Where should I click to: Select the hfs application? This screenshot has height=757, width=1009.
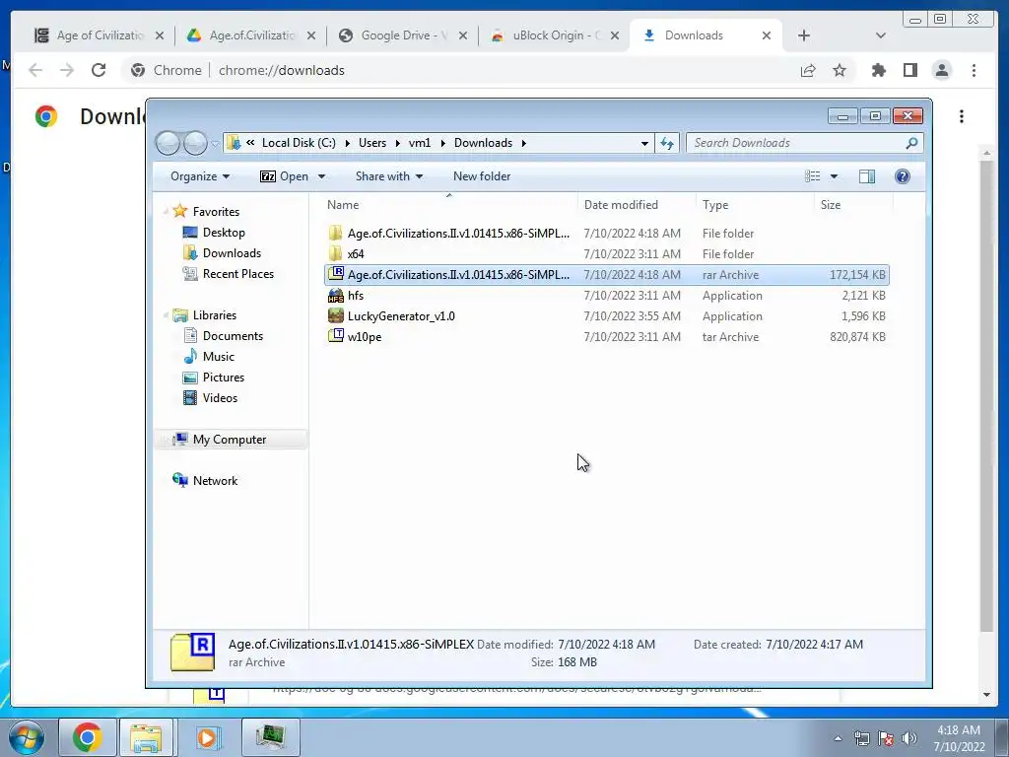607,296
